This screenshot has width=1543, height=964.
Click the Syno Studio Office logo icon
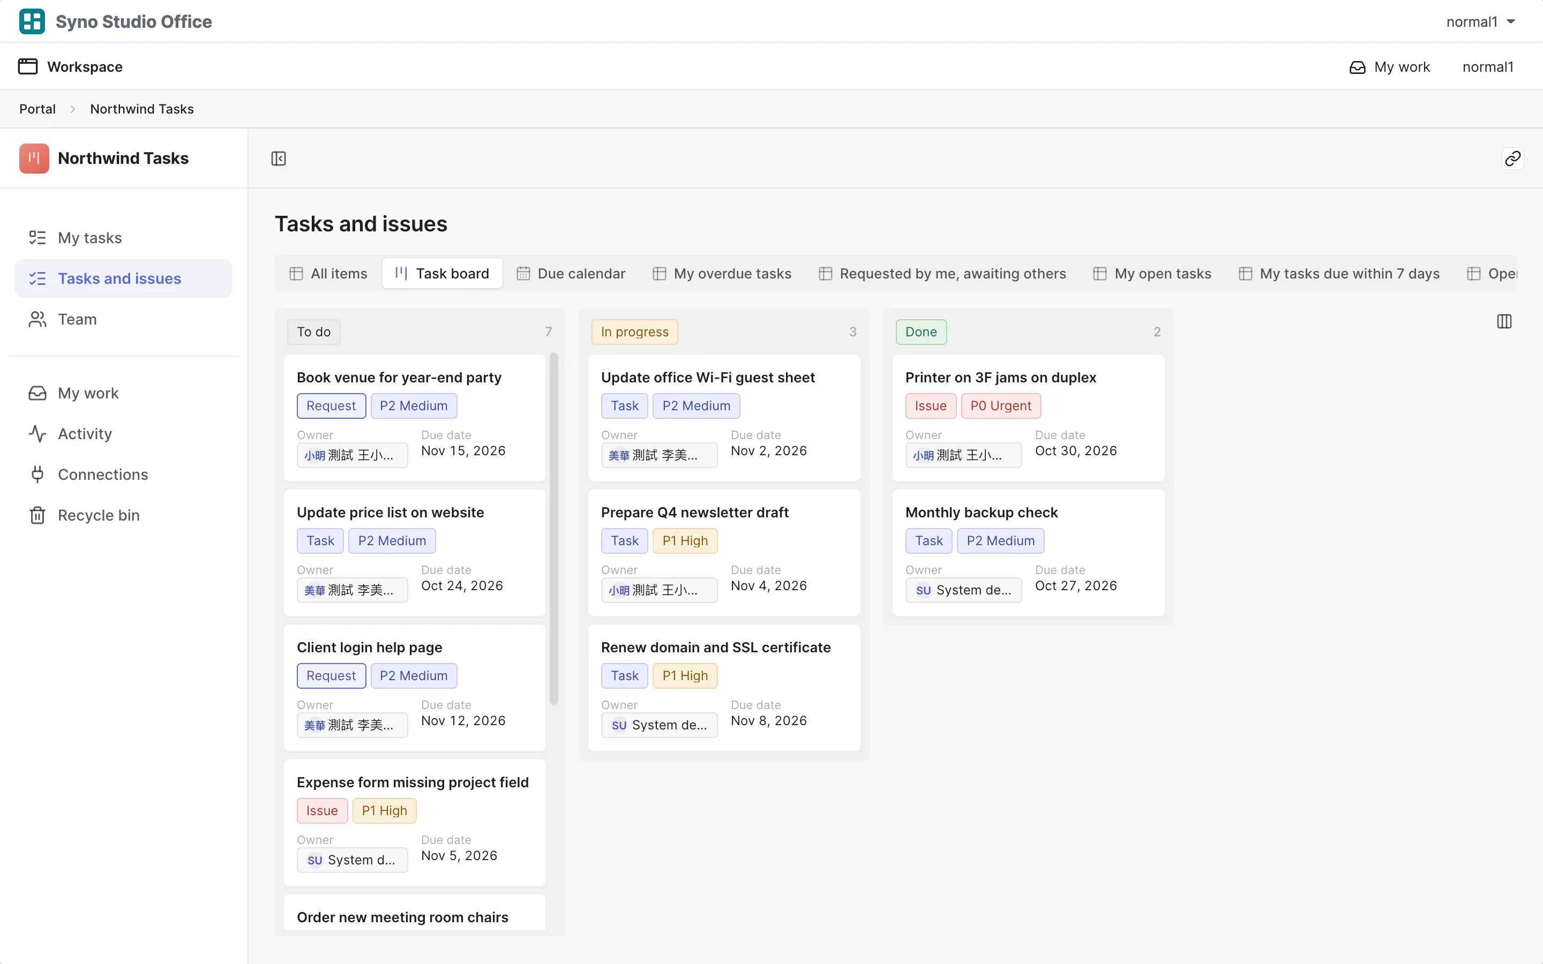(32, 21)
